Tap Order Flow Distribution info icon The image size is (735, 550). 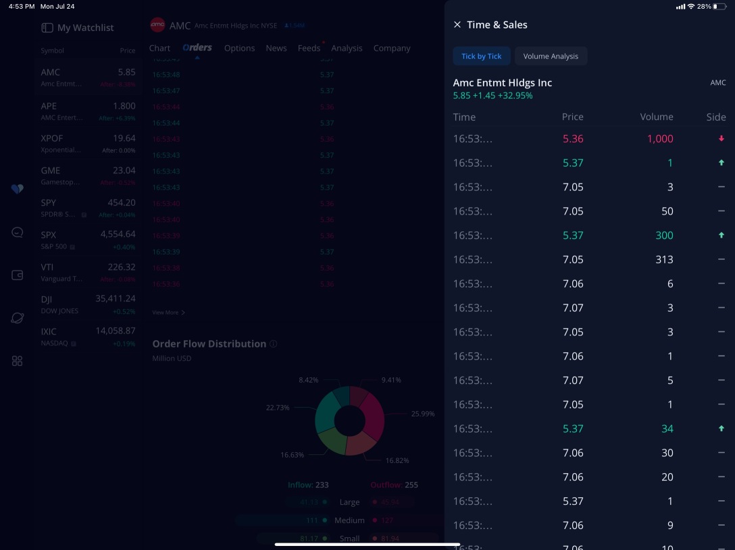[274, 344]
